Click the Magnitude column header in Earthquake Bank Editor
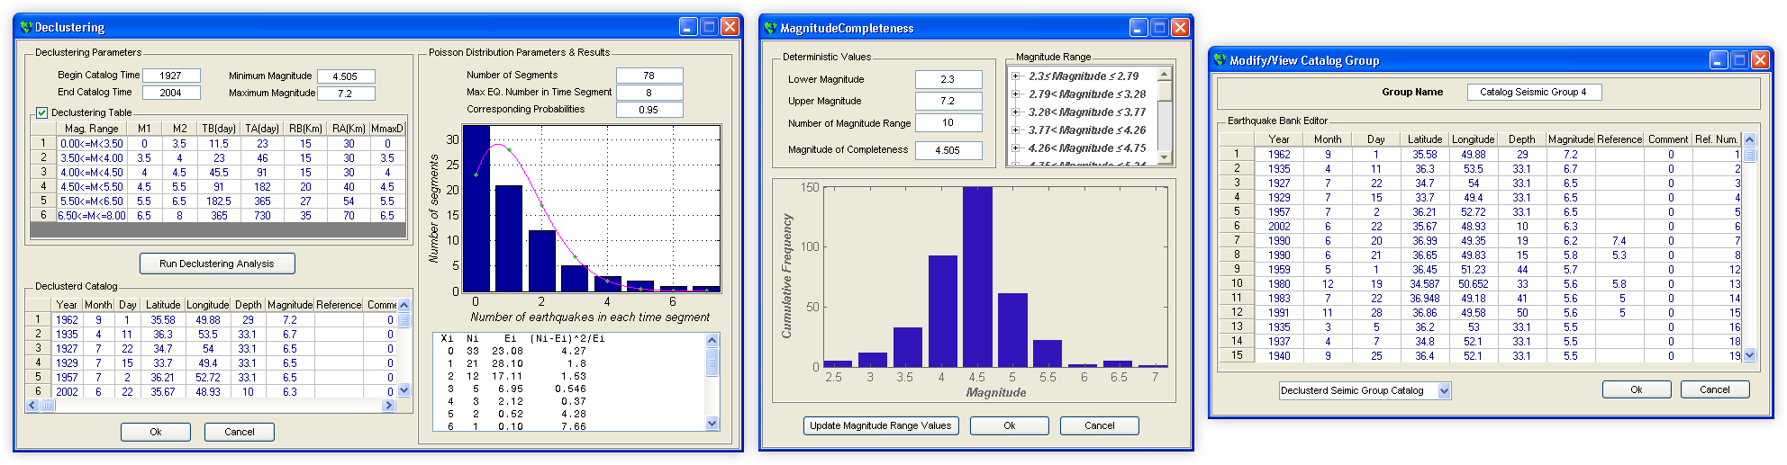 1570,139
